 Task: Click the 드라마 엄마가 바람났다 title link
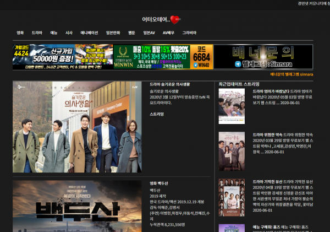pos(271,91)
